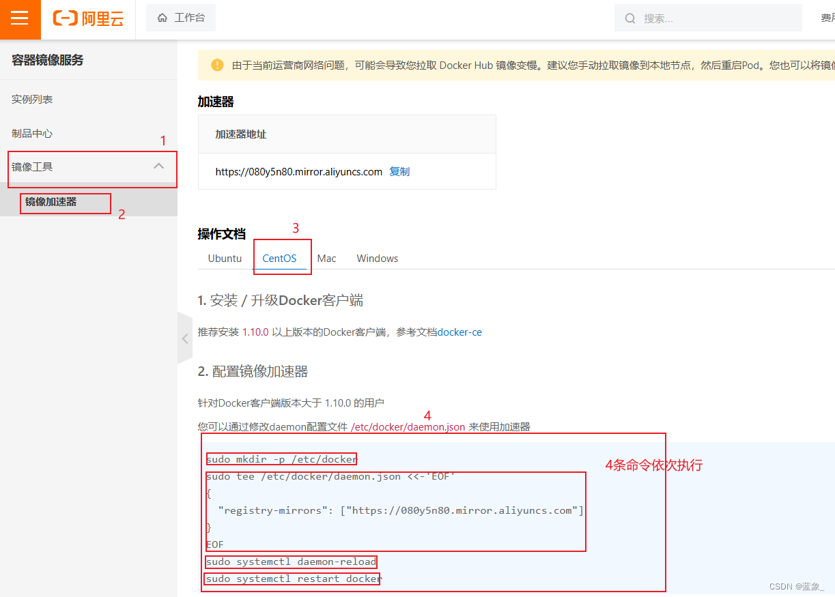Click the 容器镜像服务 sidebar title
Viewport: 835px width, 597px height.
48,60
